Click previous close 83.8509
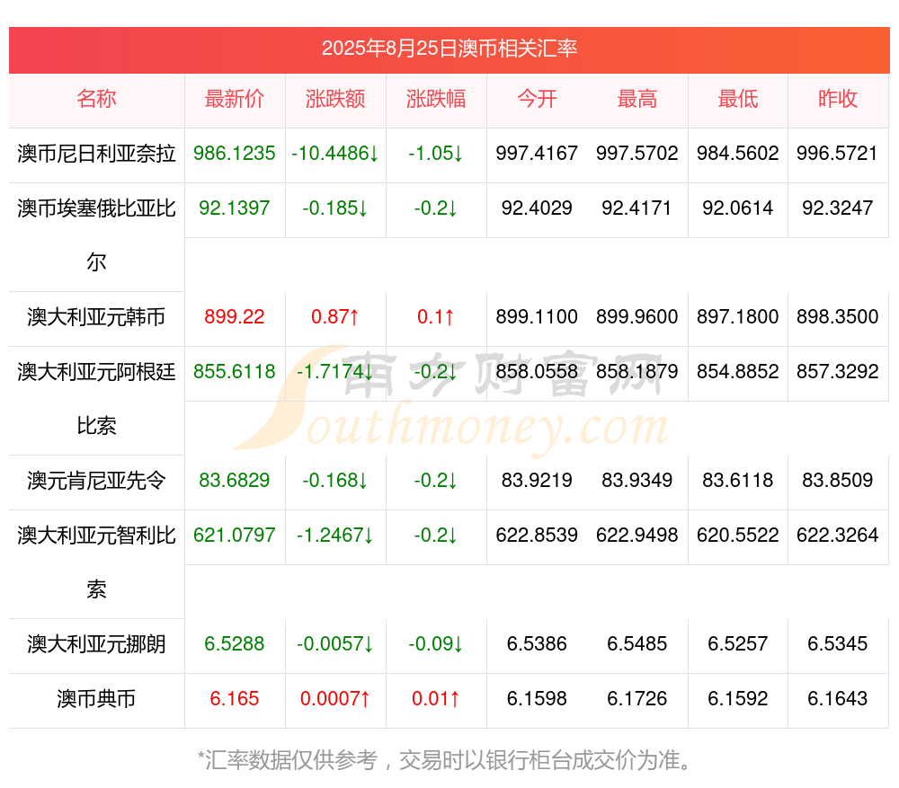This screenshot has height=788, width=899. [838, 480]
